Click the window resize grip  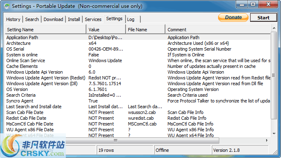coord(275,152)
